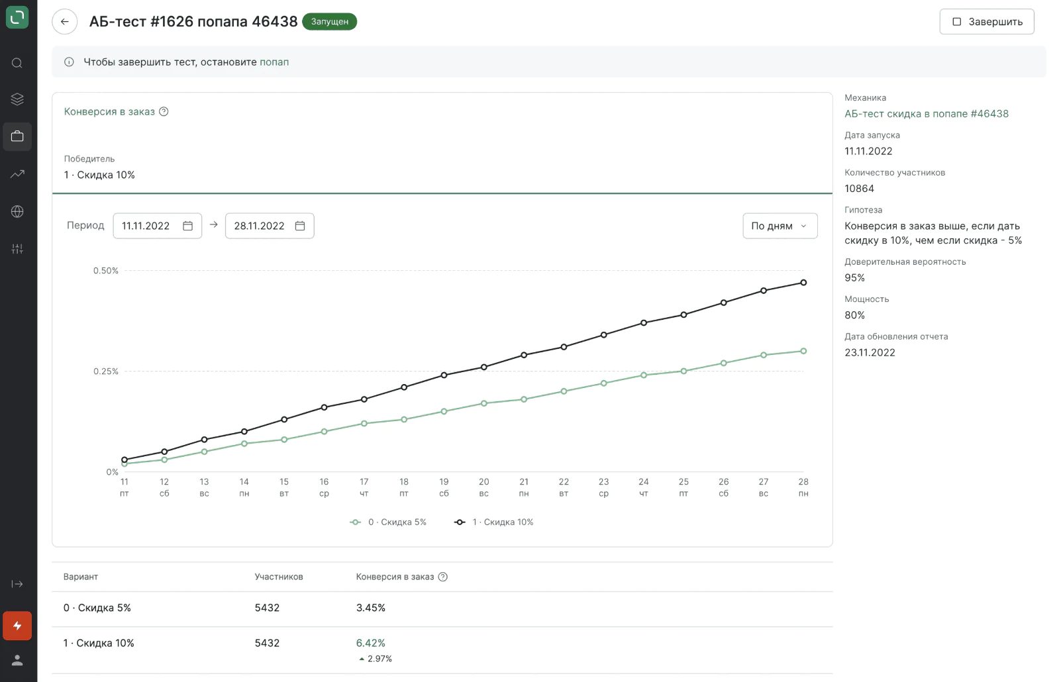The image size is (1059, 682).
Task: Go back with the arrow button
Action: [x=65, y=22]
